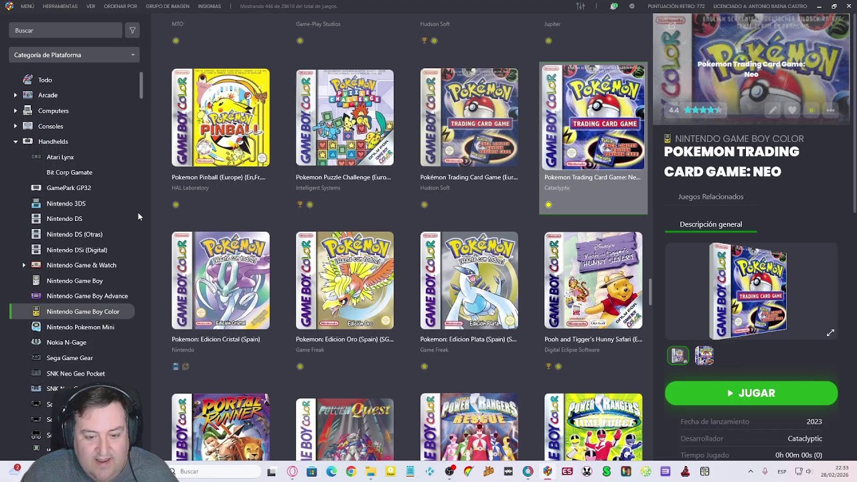Open the ORDENAR POR menu
This screenshot has height=482, width=857.
tap(121, 6)
